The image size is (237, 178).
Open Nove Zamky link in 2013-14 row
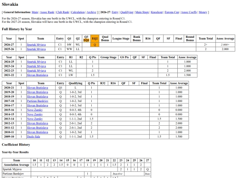tap(35, 119)
